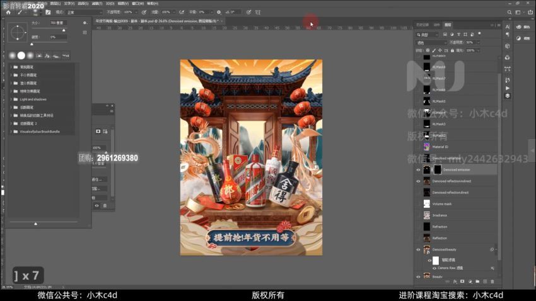536x301 pixels.
Task: Open the smoothing options gear
Action: tap(219, 13)
